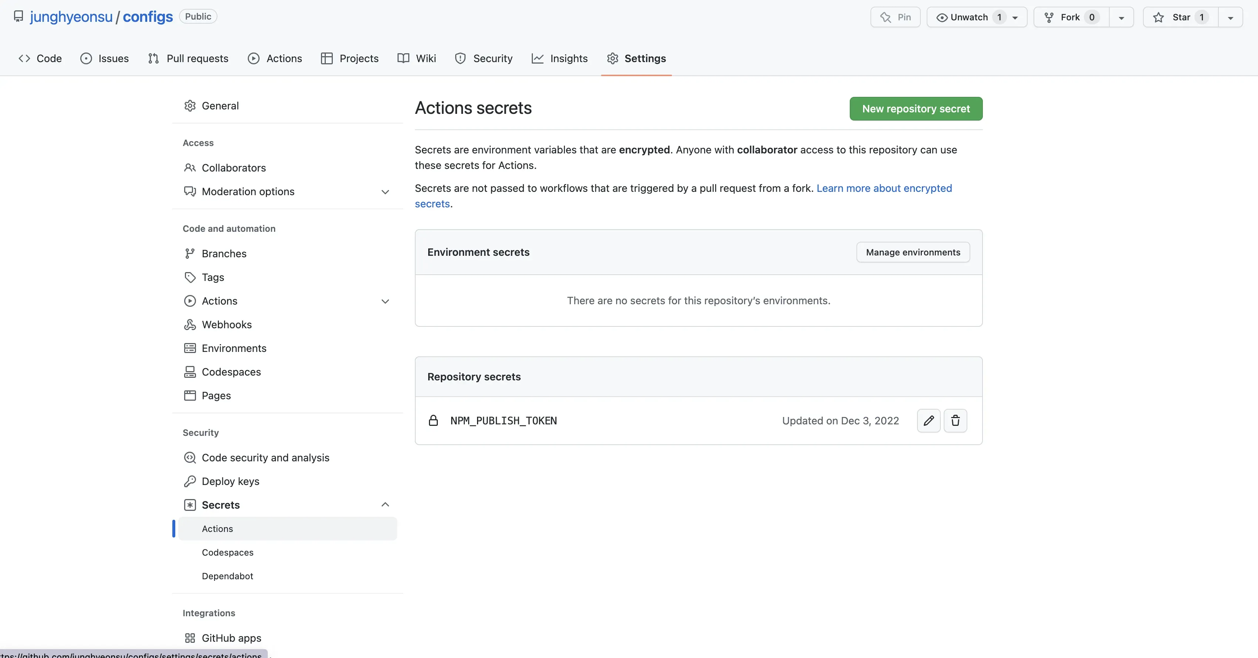1258x658 pixels.
Task: Click the GitHub apps grid icon
Action: (x=189, y=638)
